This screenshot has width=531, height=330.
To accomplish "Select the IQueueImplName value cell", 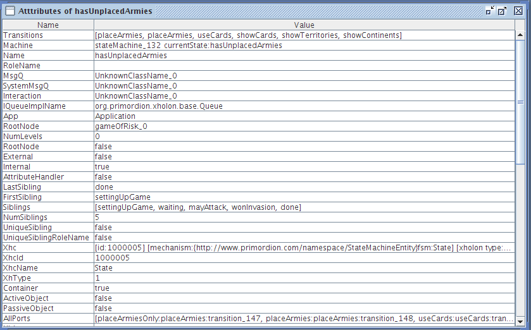I will coord(304,106).
